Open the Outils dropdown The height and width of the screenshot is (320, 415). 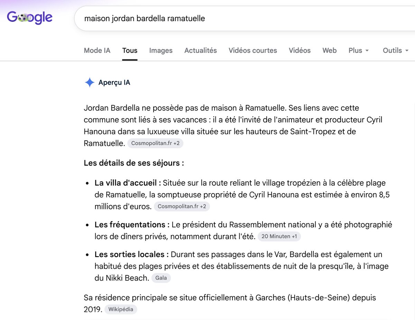pos(396,50)
